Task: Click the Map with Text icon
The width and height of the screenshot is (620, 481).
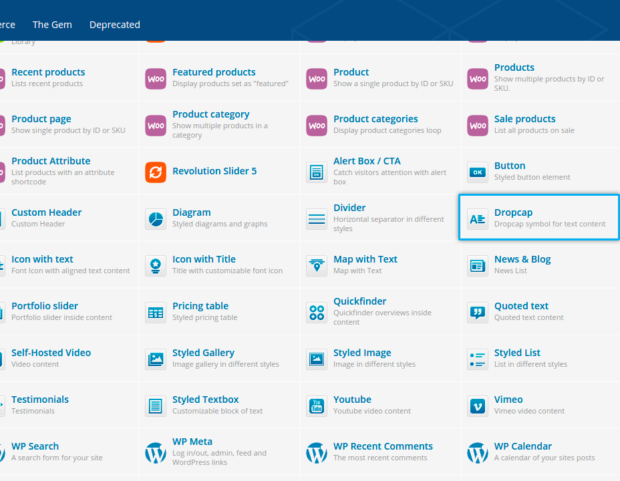Action: 317,265
